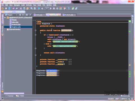Click Scroll from Source target icon
Viewport: 135px width, 101px height.
pos(20,15)
